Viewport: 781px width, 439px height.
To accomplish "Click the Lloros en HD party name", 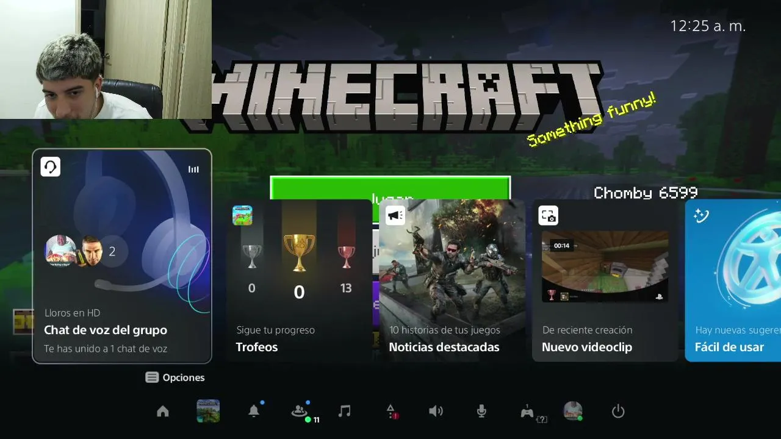I will pos(72,313).
